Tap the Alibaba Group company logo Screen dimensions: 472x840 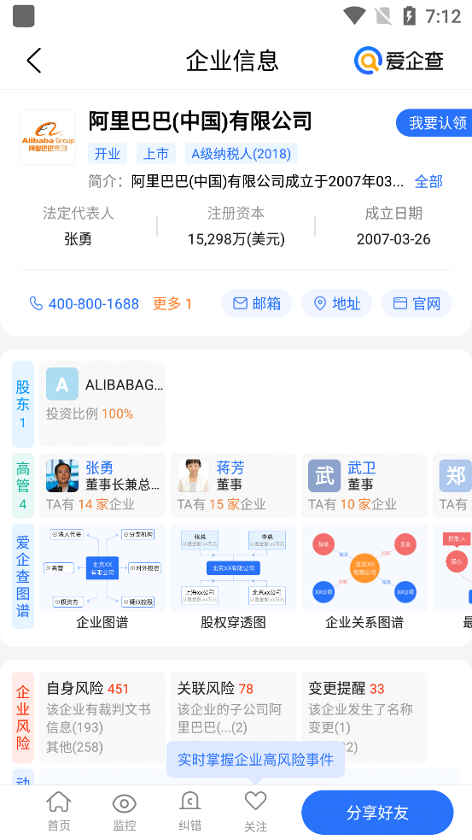48,137
